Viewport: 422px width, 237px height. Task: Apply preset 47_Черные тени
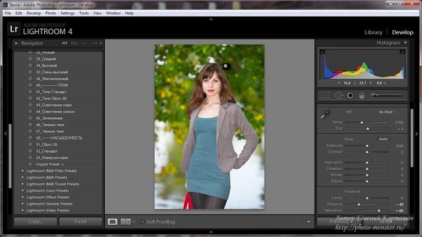click(50, 131)
